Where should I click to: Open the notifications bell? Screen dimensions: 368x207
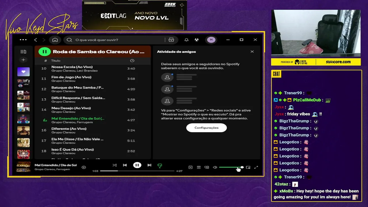[186, 40]
